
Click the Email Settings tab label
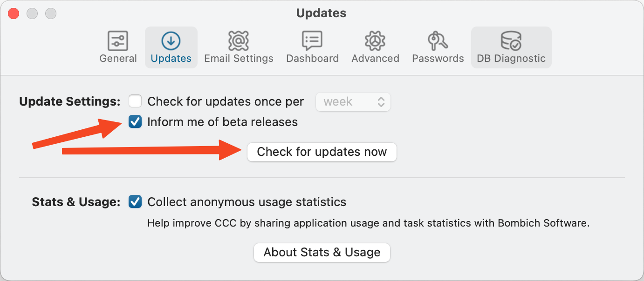click(x=239, y=59)
